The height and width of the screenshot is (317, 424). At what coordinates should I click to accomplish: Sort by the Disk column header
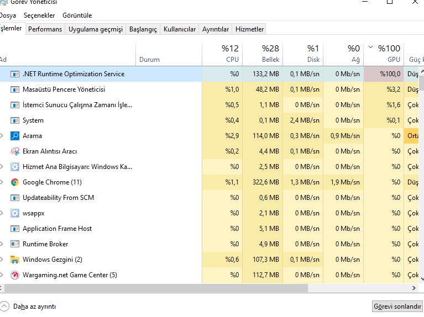(x=303, y=54)
